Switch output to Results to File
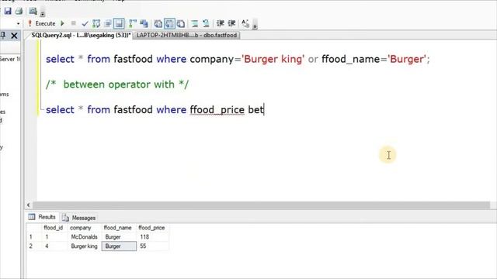This screenshot has width=497, height=279. tap(181, 23)
